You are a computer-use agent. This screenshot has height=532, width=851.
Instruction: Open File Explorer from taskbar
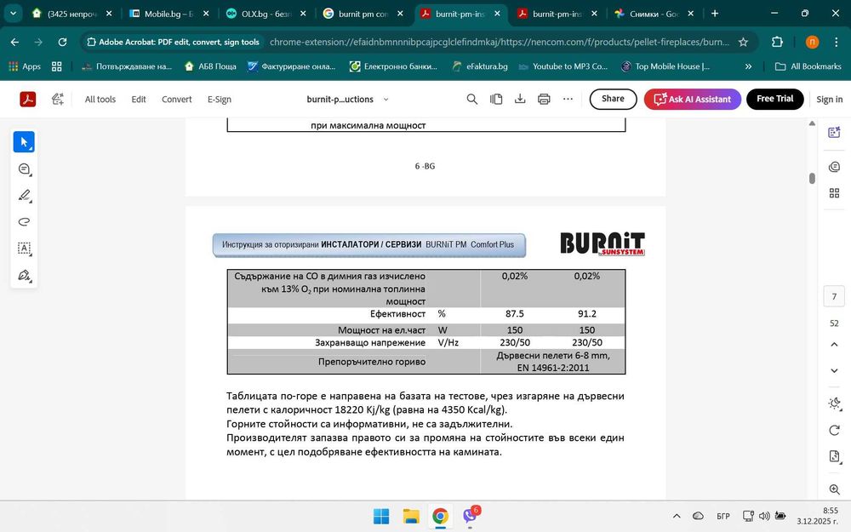(x=411, y=516)
